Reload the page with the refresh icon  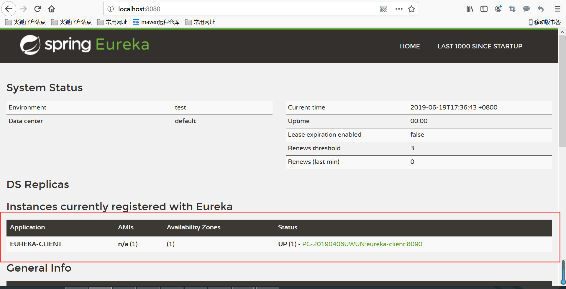[37, 9]
